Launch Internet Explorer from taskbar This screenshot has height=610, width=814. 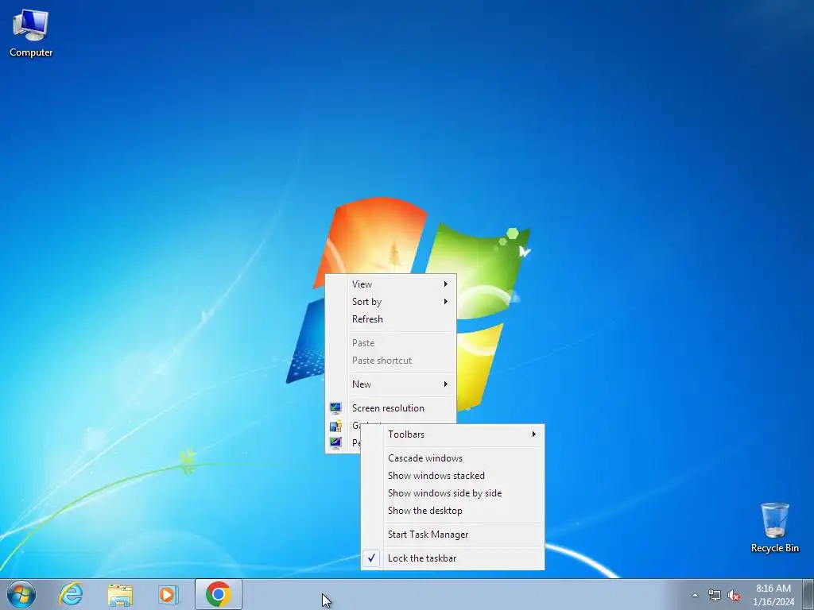tap(71, 594)
